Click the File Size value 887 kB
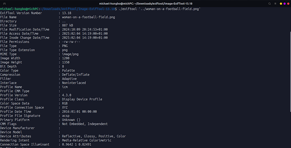 [x=68, y=25]
